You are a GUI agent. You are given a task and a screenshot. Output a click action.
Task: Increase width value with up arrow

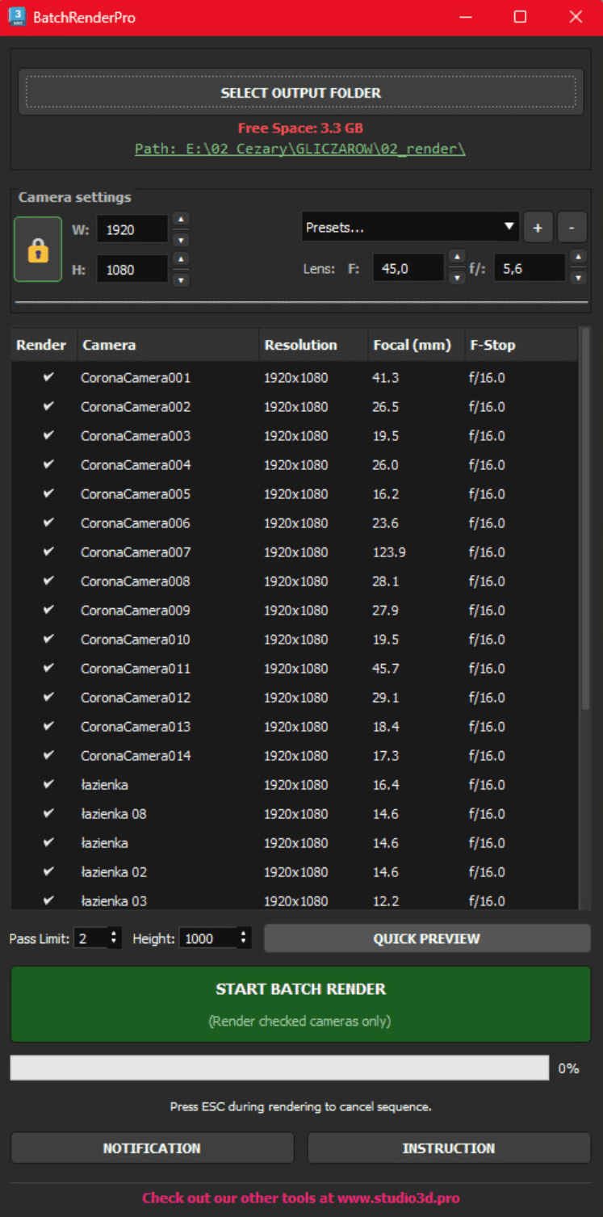pos(182,220)
